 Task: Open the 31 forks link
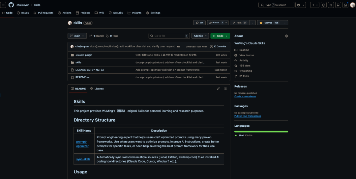(242, 76)
